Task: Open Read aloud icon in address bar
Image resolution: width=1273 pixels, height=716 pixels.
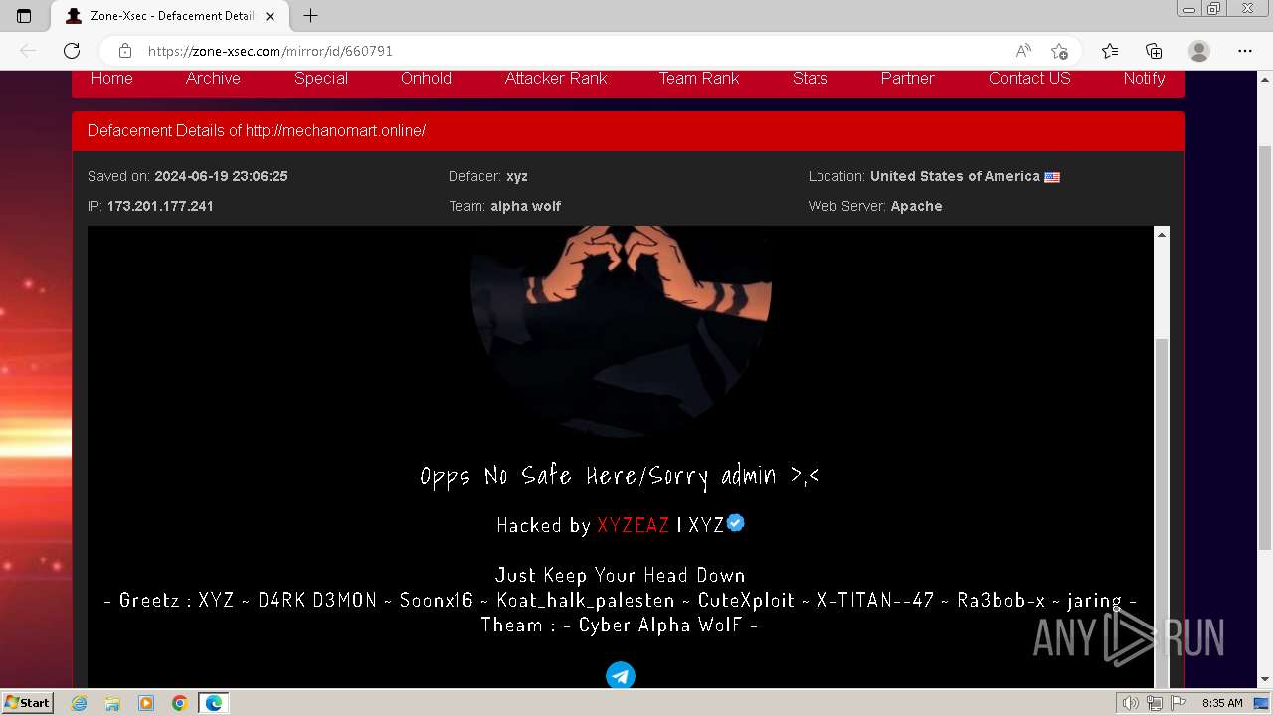Action: 1023,51
